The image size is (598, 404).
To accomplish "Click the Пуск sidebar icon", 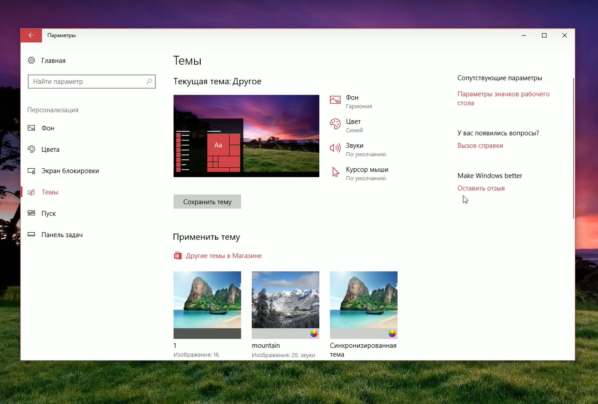I will click(31, 213).
